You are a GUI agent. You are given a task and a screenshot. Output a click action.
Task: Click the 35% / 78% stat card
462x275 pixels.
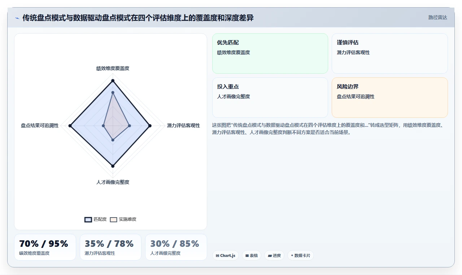110,247
